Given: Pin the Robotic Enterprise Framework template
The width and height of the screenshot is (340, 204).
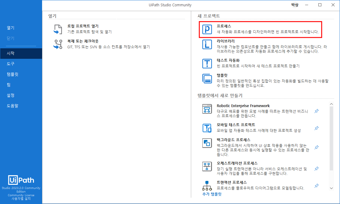Looking at the screenshot, I should tap(317, 111).
